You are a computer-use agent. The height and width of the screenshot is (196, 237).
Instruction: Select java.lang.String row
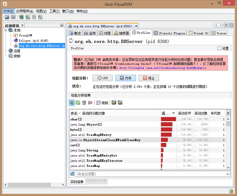[147, 150]
